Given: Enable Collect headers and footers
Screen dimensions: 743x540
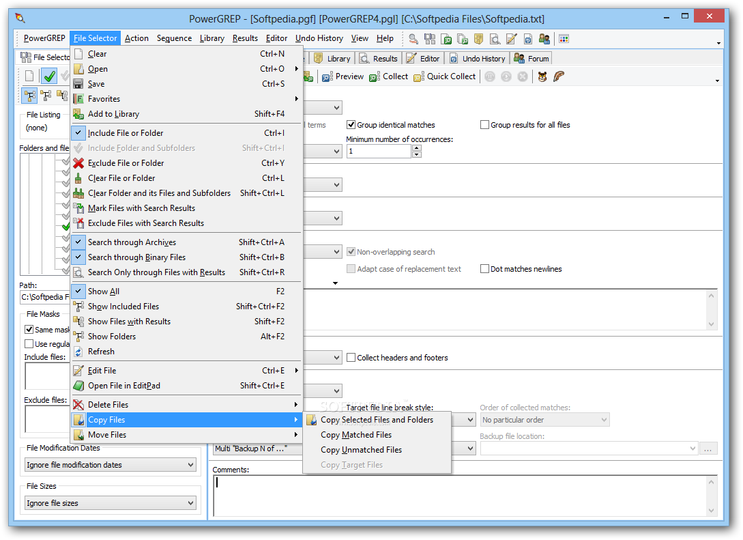Looking at the screenshot, I should 351,358.
